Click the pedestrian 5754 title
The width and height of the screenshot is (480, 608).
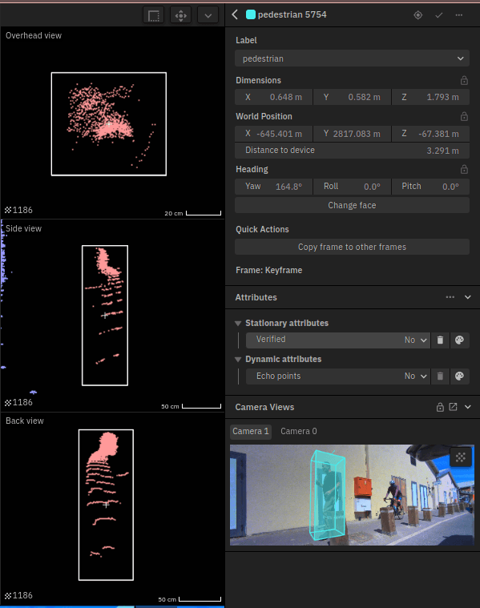pos(292,14)
